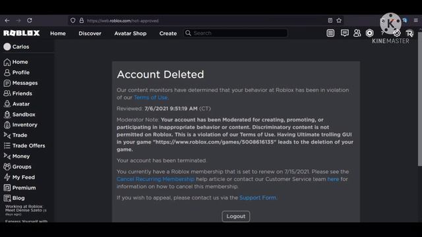Click the 'Account Deleted' heading
Viewport: 422px width, 237px height.
160,74
